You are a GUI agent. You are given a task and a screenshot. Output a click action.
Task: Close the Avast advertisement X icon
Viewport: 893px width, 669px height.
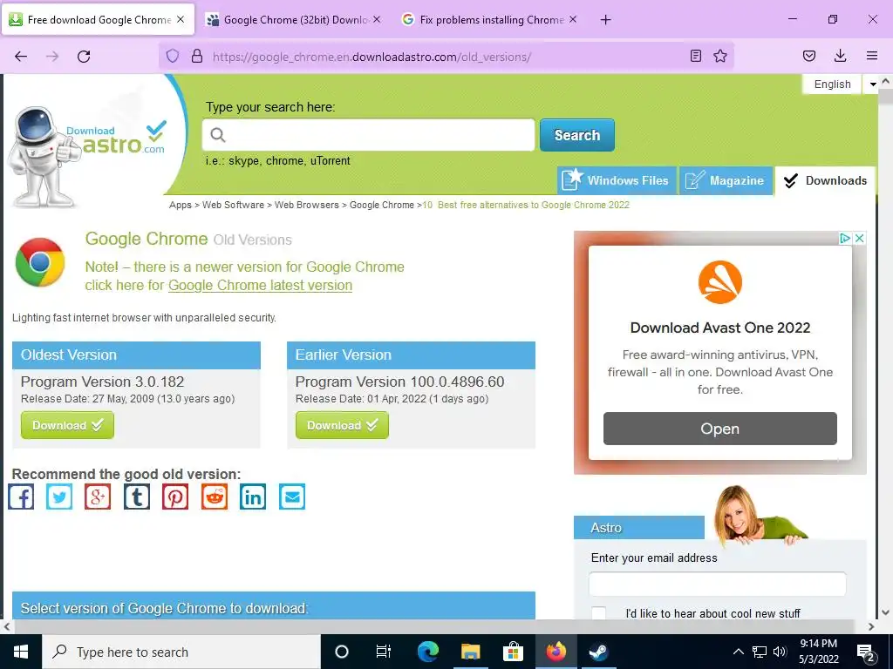point(859,239)
